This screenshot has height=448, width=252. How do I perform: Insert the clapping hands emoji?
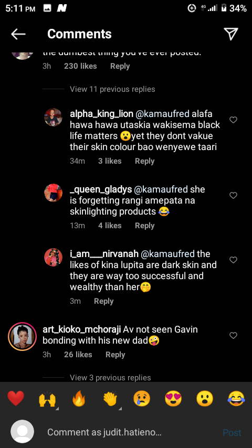tap(110, 399)
